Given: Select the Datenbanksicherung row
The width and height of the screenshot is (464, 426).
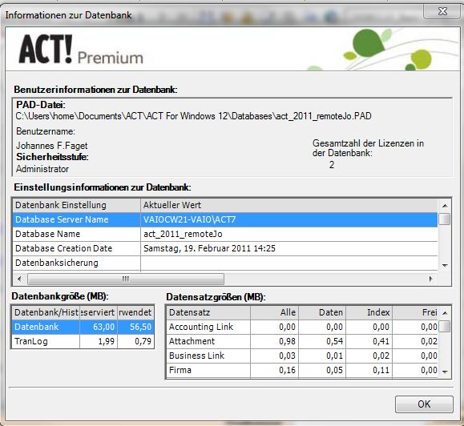Looking at the screenshot, I should 225,263.
